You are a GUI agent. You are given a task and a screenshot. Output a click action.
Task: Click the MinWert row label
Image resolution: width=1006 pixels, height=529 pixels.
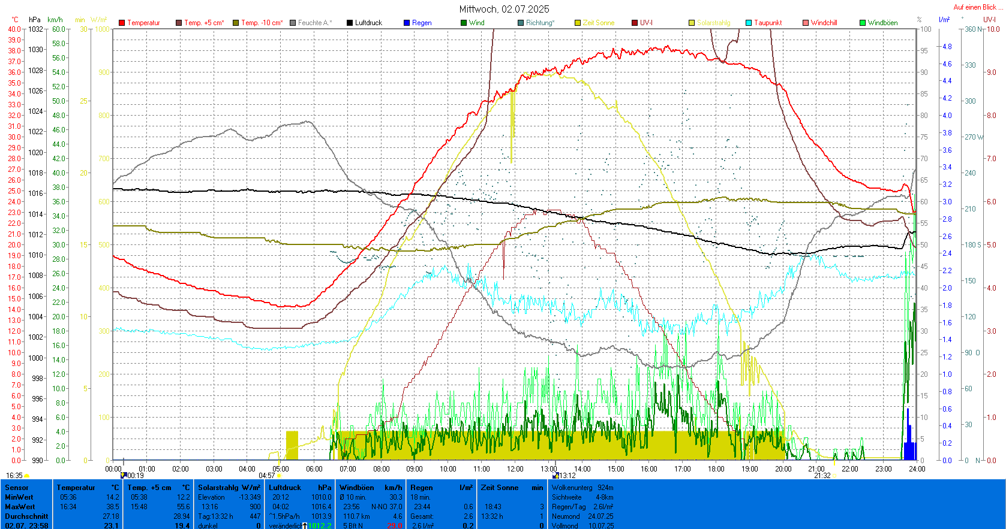click(19, 497)
